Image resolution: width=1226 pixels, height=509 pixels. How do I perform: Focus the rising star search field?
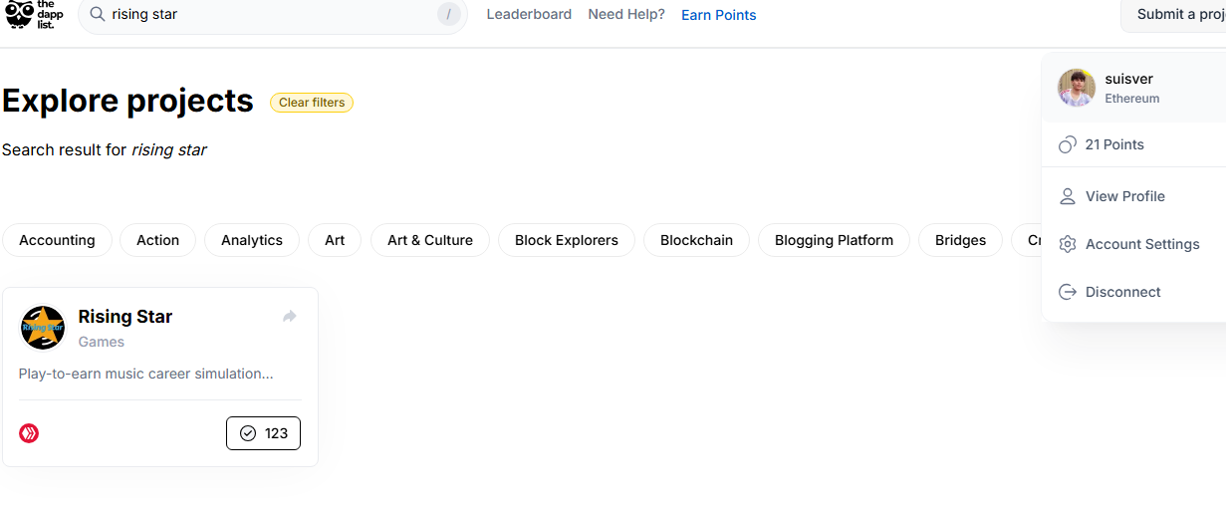coord(272,15)
